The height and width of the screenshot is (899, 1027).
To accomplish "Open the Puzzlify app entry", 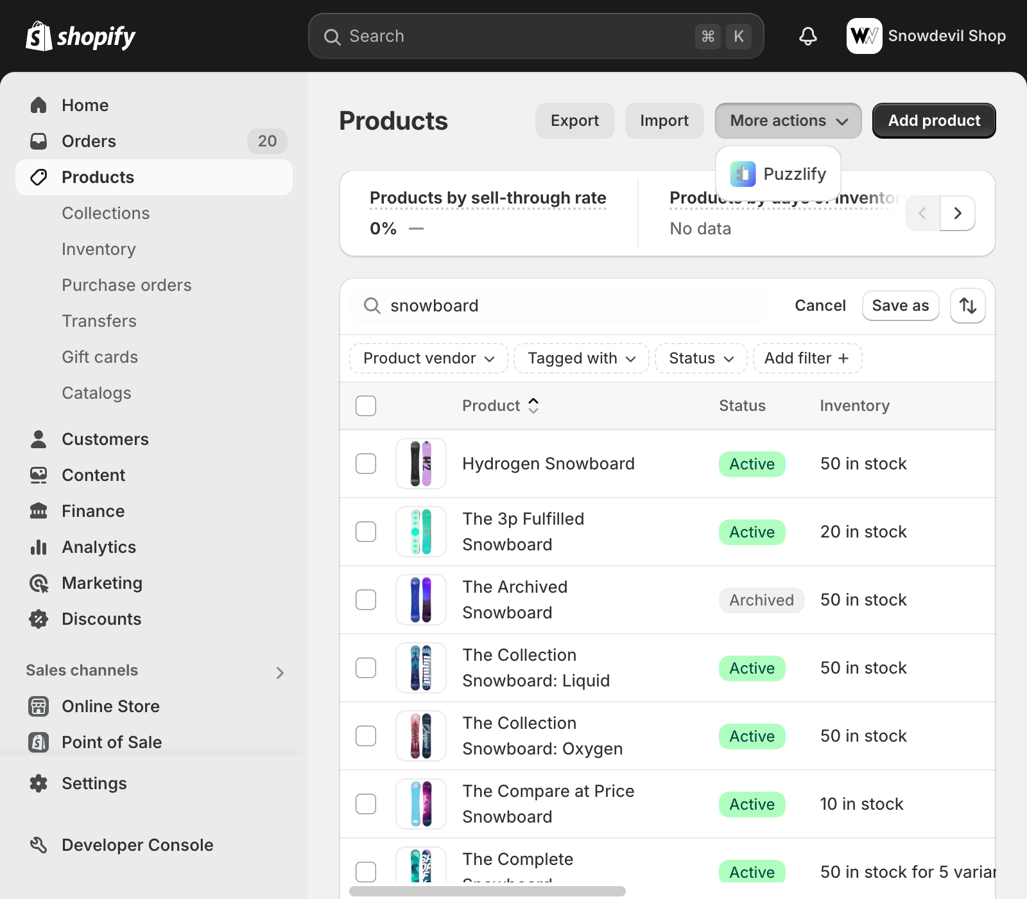I will [x=778, y=174].
